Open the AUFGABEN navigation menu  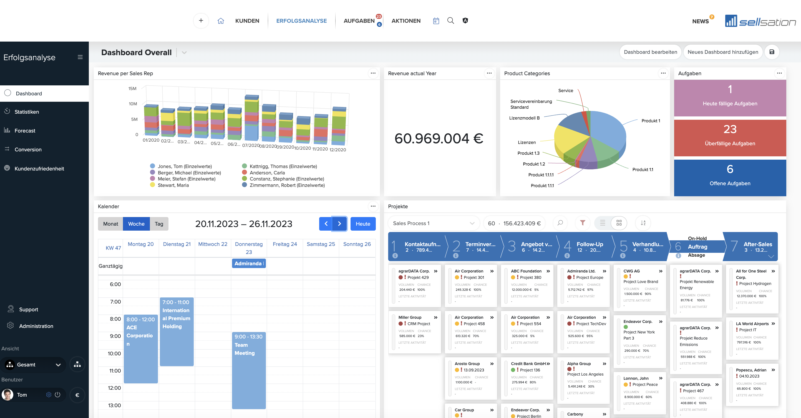359,21
